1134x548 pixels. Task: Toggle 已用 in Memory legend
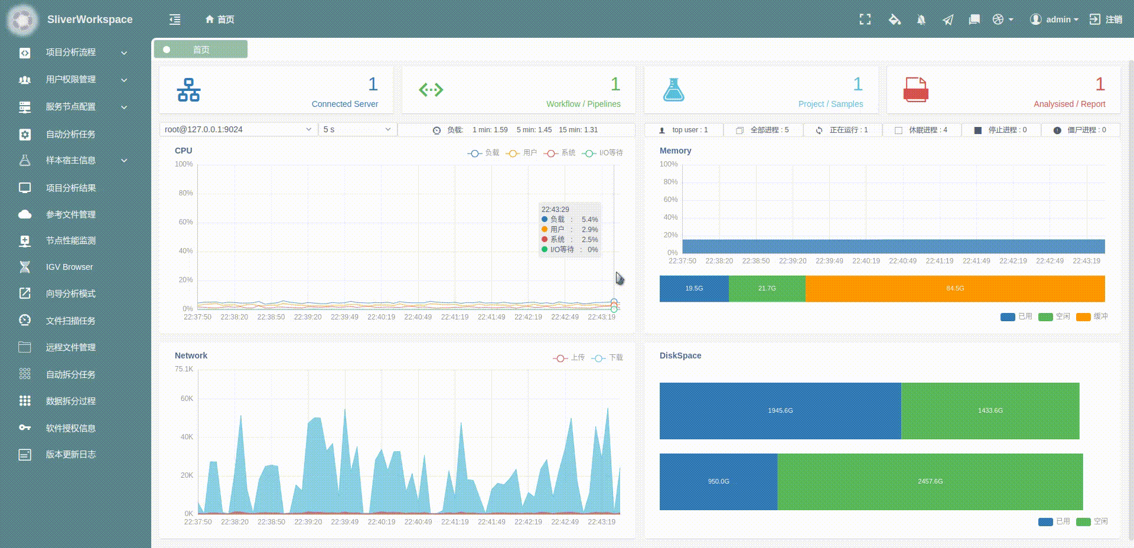(x=1016, y=317)
